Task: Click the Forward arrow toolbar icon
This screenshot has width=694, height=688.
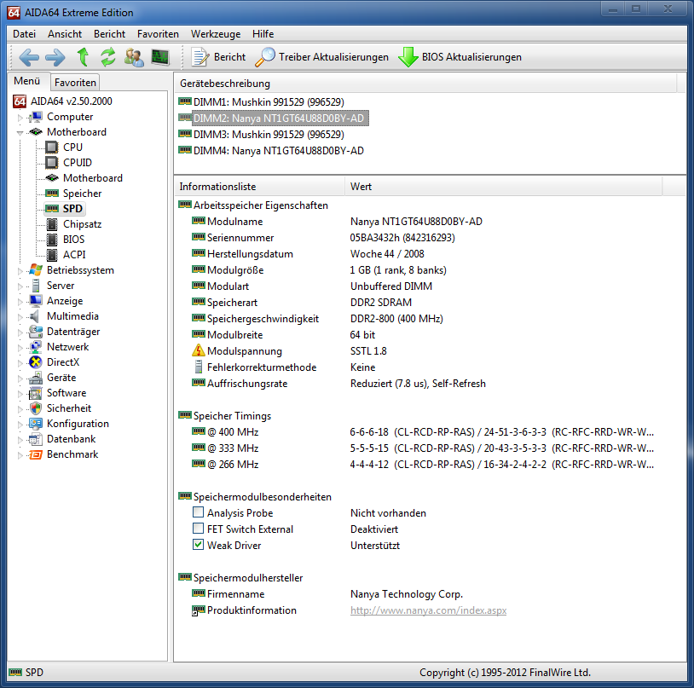Action: point(55,57)
